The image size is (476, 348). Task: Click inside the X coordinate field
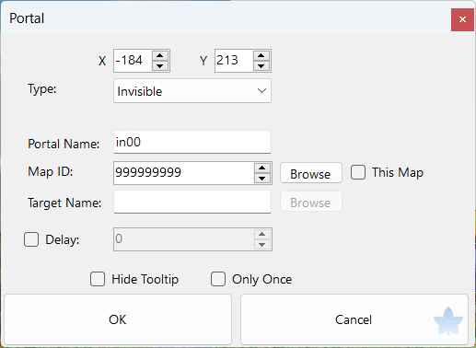click(133, 61)
